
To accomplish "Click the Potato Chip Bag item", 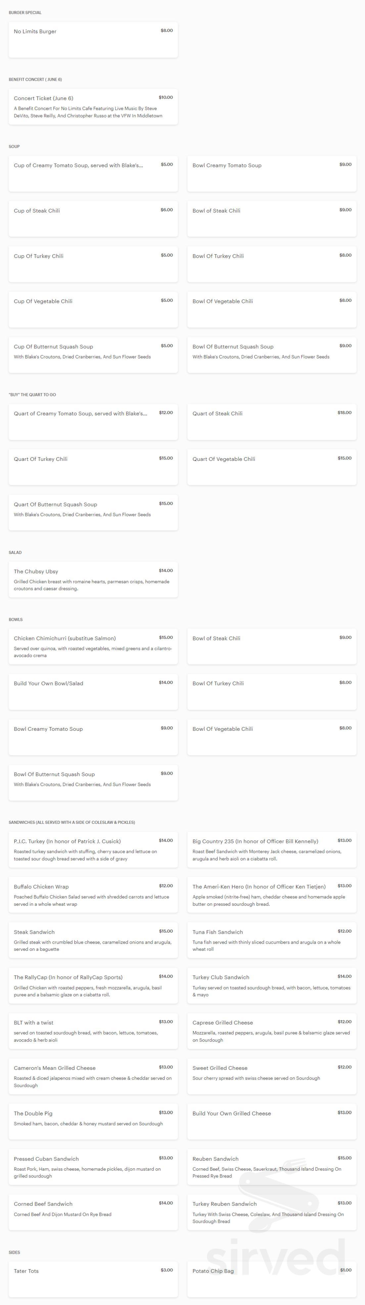I will pos(271,1279).
